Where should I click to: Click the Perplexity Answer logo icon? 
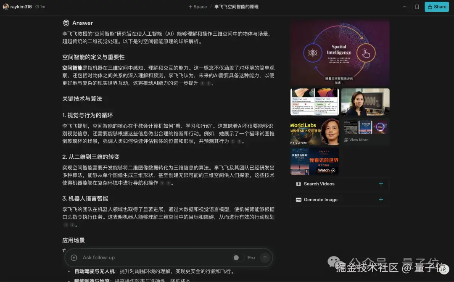pos(66,23)
